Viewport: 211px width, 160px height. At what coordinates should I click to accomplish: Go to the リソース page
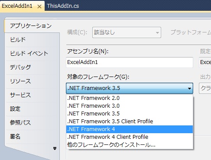pos(20,81)
